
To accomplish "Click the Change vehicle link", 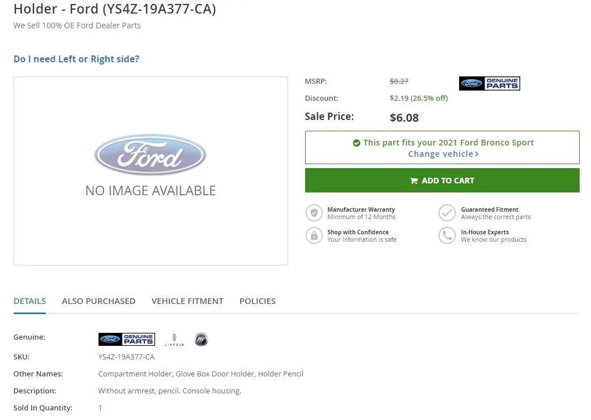I will point(440,154).
